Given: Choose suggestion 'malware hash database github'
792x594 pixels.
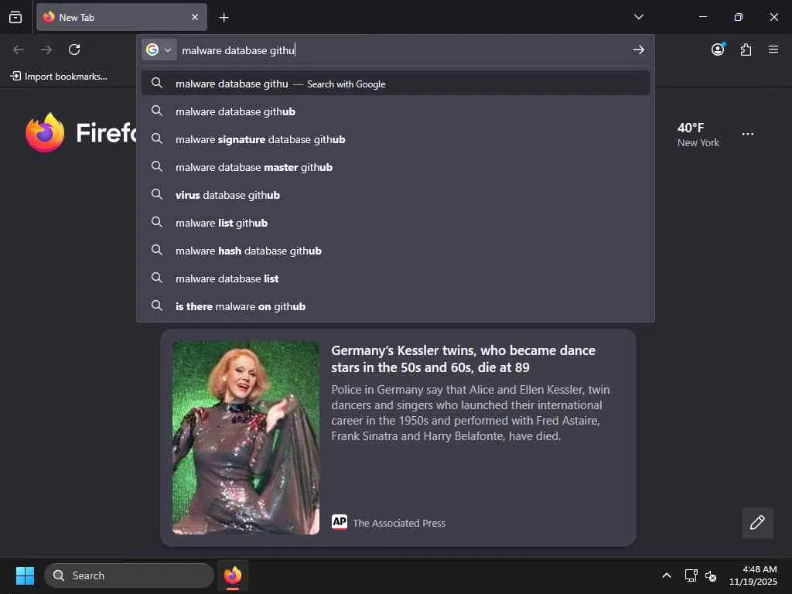Looking at the screenshot, I should click(395, 251).
